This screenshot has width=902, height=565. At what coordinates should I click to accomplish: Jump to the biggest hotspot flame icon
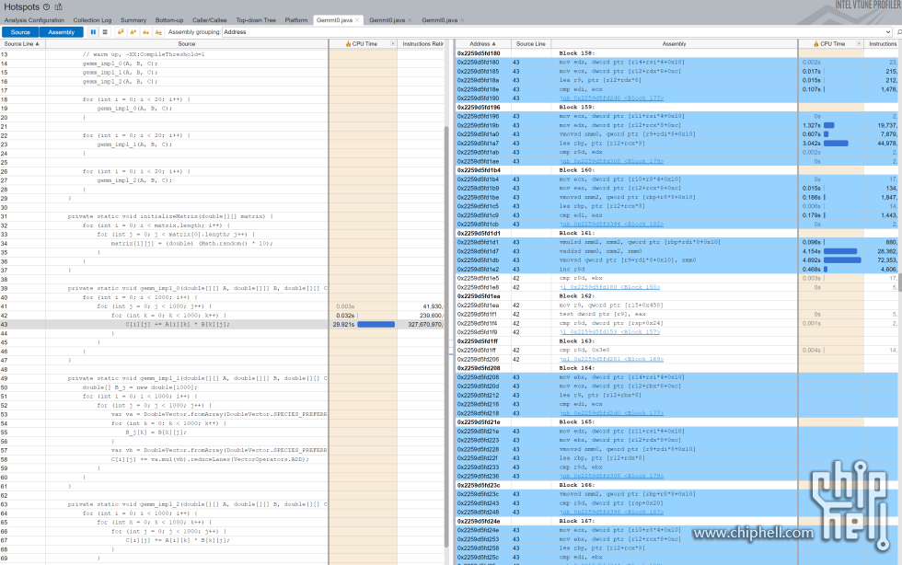click(x=121, y=32)
